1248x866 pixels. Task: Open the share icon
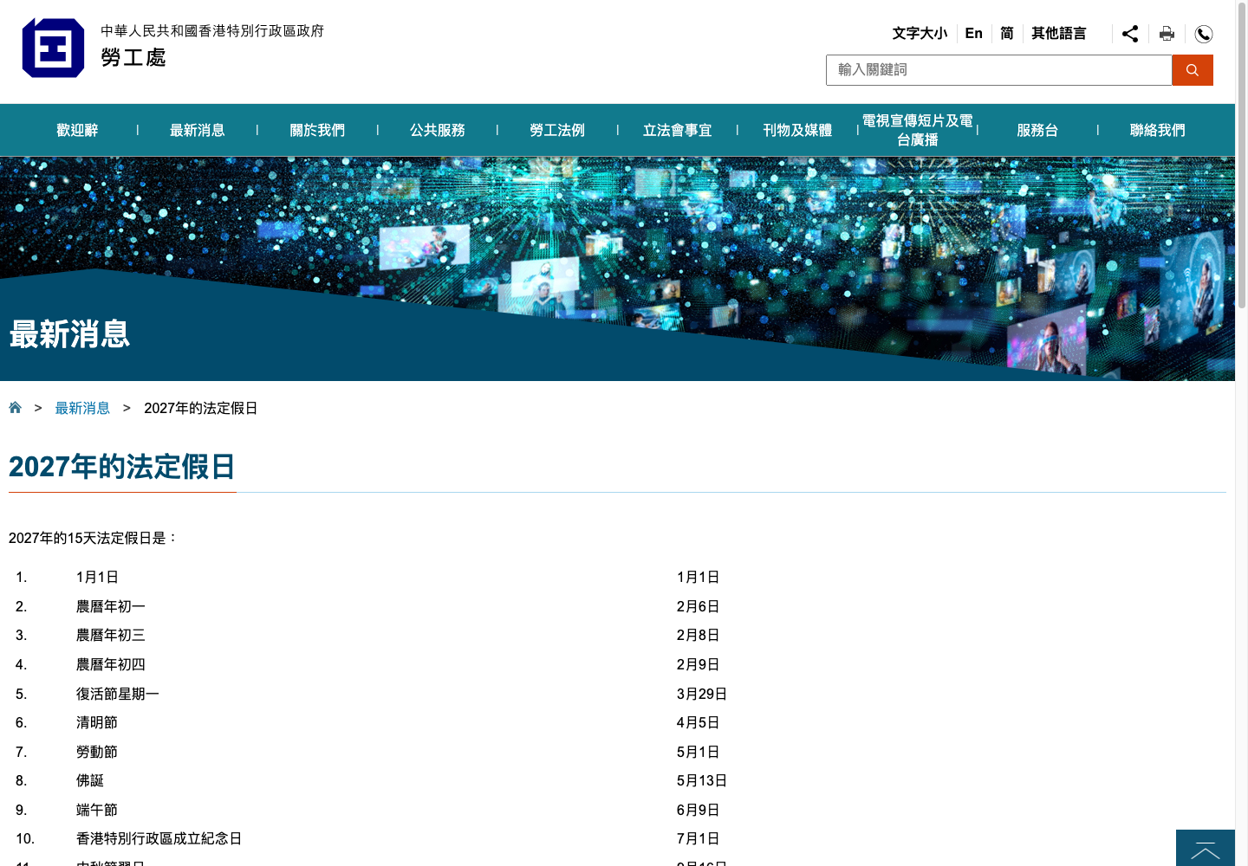(1130, 34)
